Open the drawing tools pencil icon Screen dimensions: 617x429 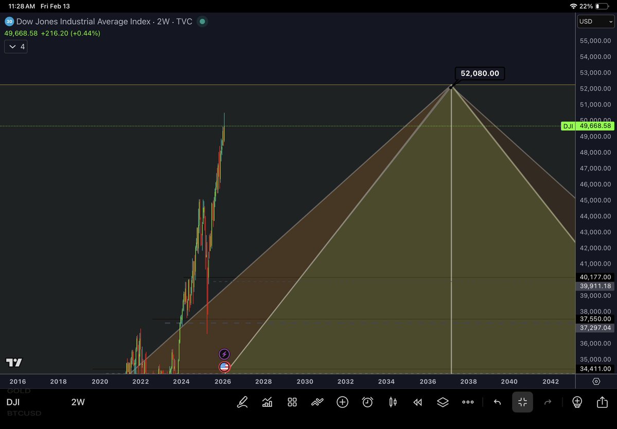(x=242, y=402)
